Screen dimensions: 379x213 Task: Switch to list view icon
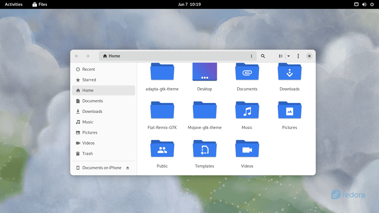point(281,56)
